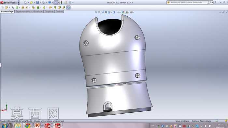Toggle the highlighted Instant3D icon
Screen dimensions: 228x128
[x=68, y=8]
